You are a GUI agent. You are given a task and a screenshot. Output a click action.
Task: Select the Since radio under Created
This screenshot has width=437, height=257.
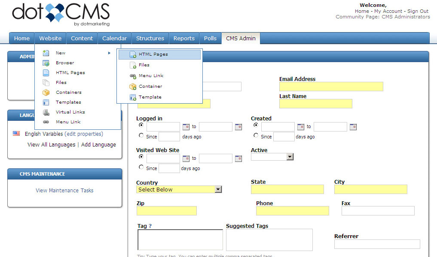(x=256, y=136)
